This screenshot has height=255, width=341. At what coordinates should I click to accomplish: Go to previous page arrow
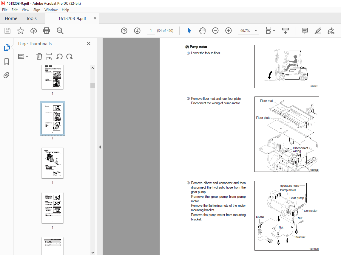(x=124, y=31)
